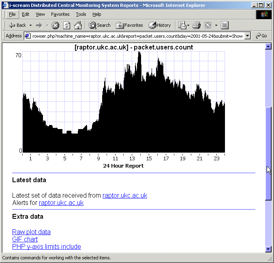The width and height of the screenshot is (274, 263).
Task: Click the page icon in Address bar
Action: 28,36
